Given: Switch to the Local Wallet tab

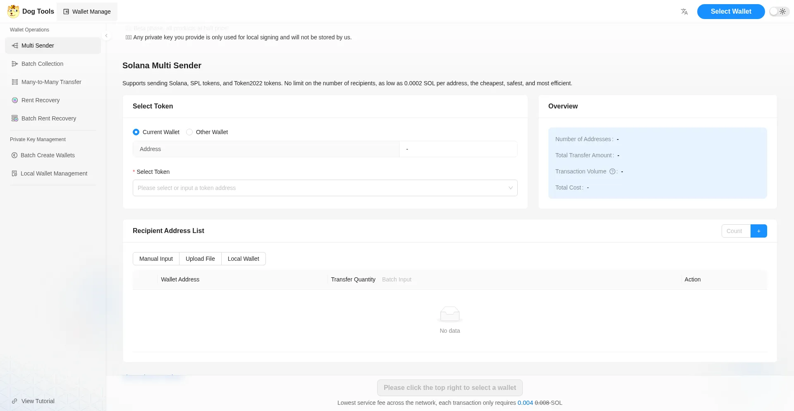Looking at the screenshot, I should pyautogui.click(x=243, y=259).
